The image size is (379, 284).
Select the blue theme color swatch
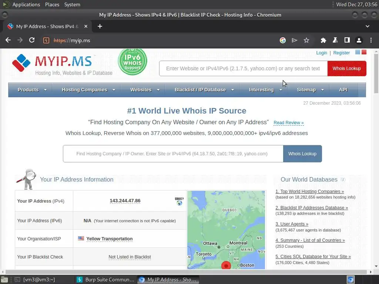pyautogui.click(x=358, y=52)
